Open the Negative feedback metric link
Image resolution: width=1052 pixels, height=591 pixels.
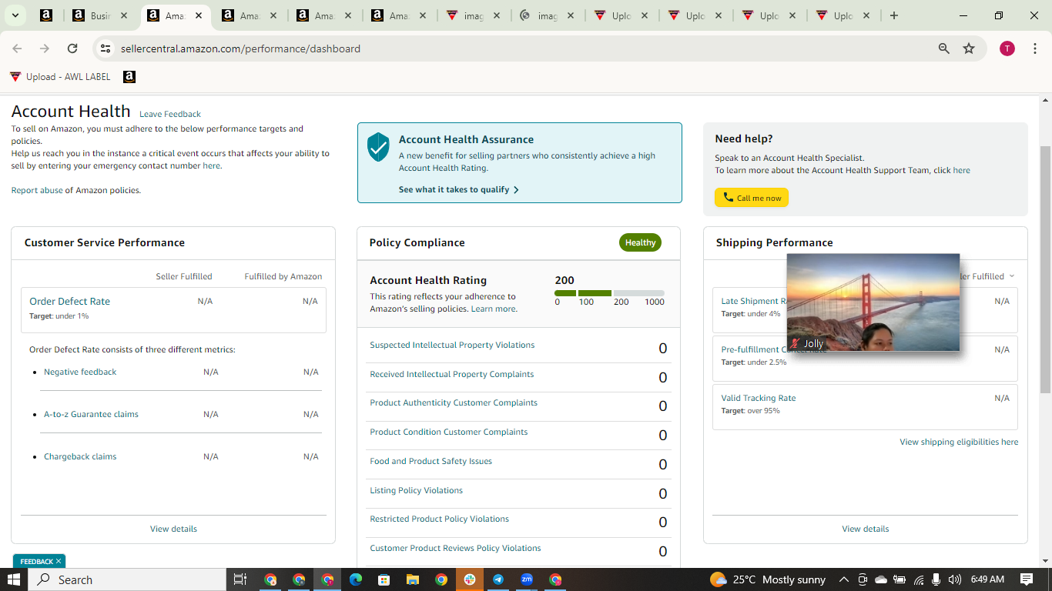click(x=80, y=372)
